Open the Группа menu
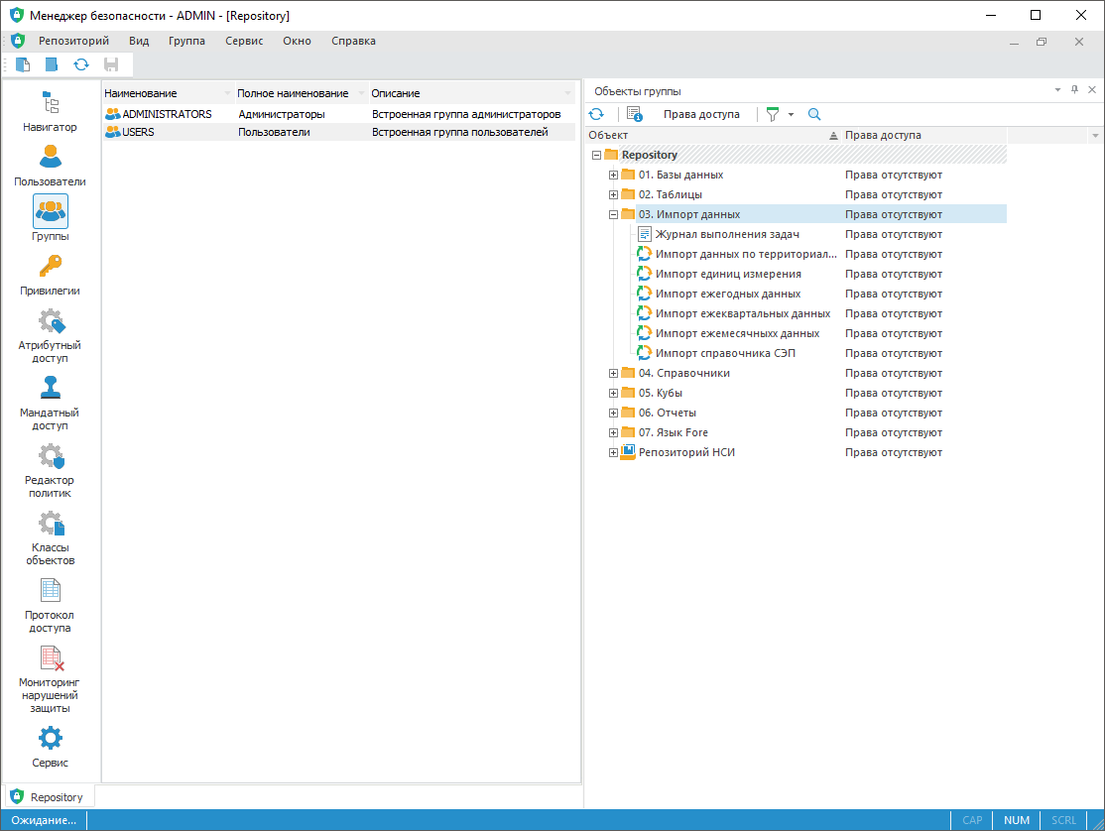 pos(186,41)
